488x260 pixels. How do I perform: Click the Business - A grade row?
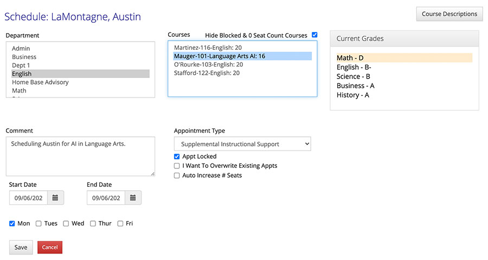(x=404, y=86)
